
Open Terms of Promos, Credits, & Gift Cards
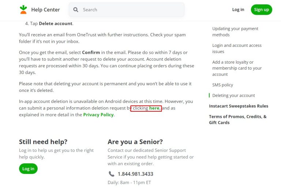237,120
